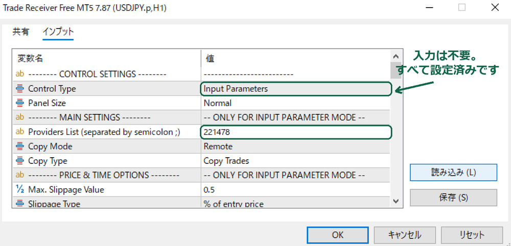The image size is (511, 246).
Task: Switch to the 共有 tab
Action: tap(21, 32)
